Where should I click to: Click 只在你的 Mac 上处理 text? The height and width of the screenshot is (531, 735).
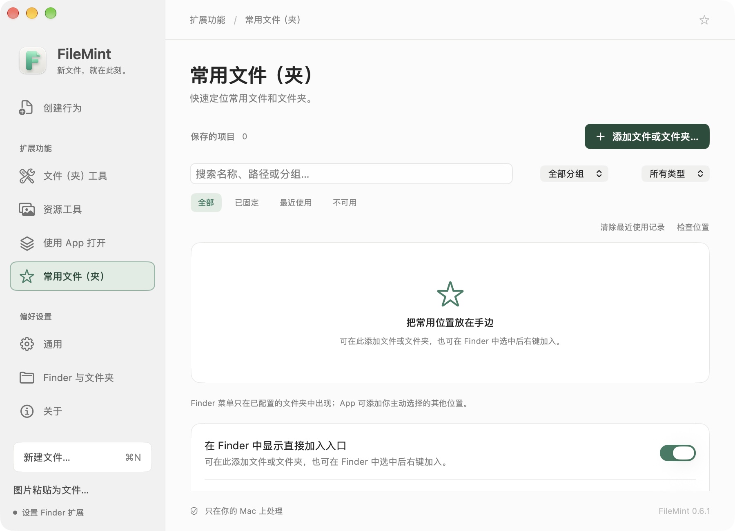244,511
